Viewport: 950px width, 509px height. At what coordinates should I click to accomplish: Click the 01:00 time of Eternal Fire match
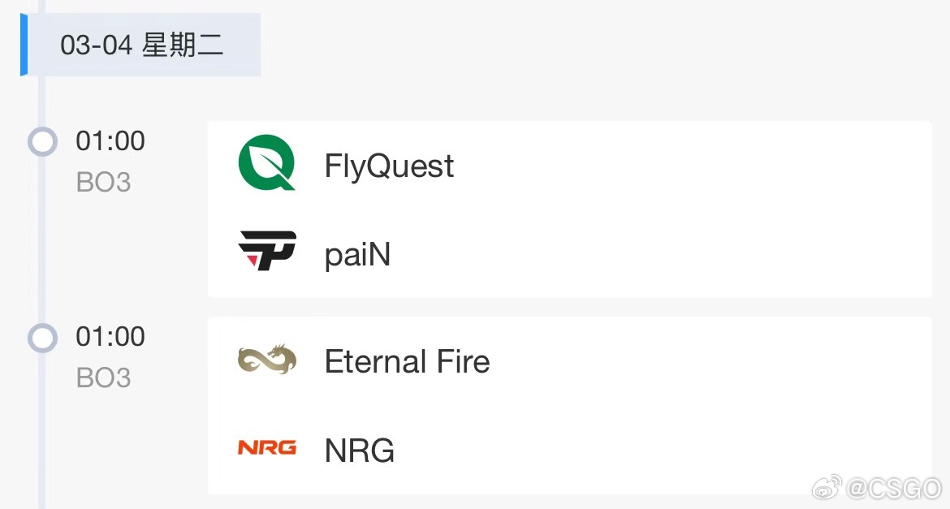coord(110,336)
